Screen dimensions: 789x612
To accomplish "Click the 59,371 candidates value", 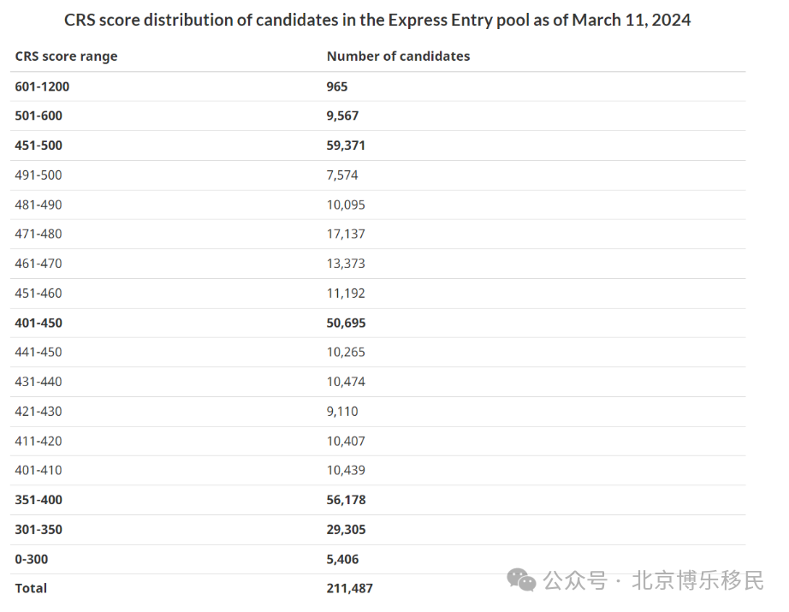I will tap(346, 146).
